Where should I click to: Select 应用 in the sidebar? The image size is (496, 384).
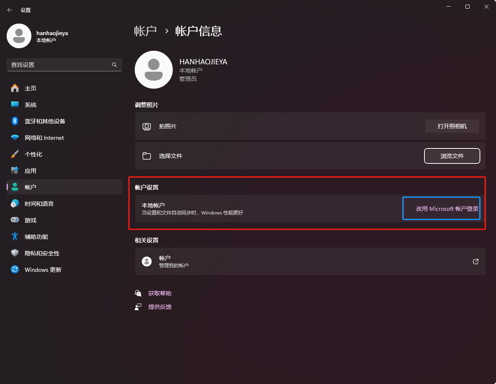(64, 171)
